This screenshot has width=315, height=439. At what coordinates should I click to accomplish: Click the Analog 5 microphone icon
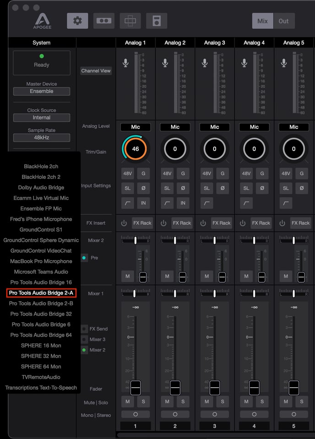(x=283, y=63)
